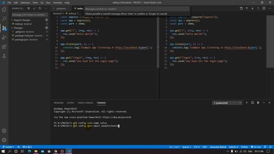
Task: Open the Windows Start menu
Action: 3,151
